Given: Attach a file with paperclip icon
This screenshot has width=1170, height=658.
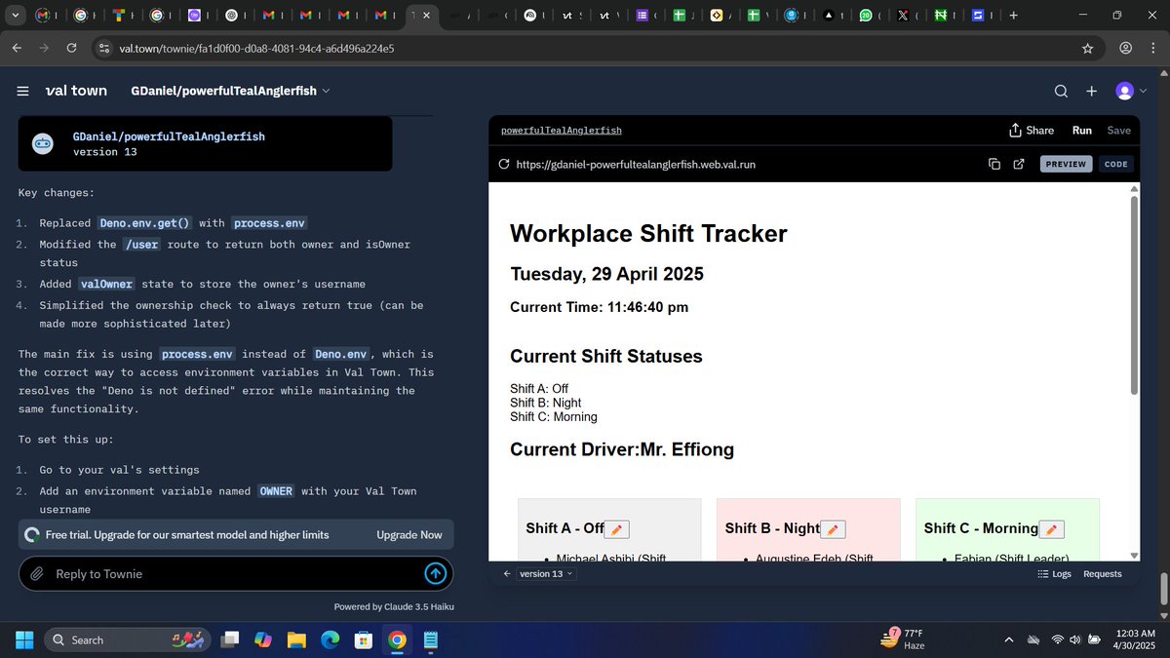Looking at the screenshot, I should [36, 574].
